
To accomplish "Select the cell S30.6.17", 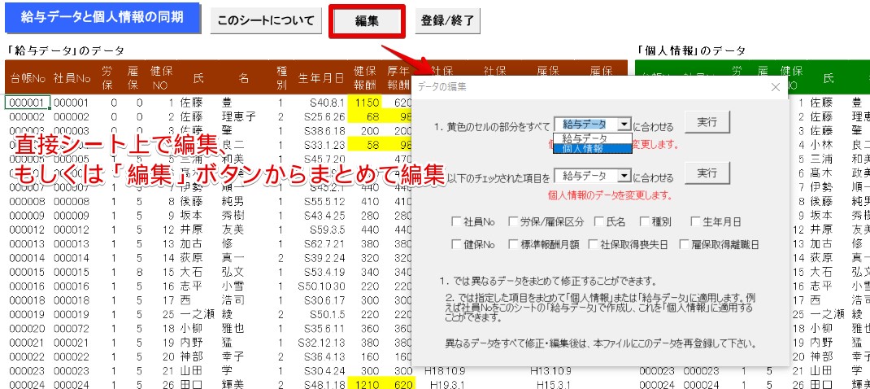I will (324, 299).
